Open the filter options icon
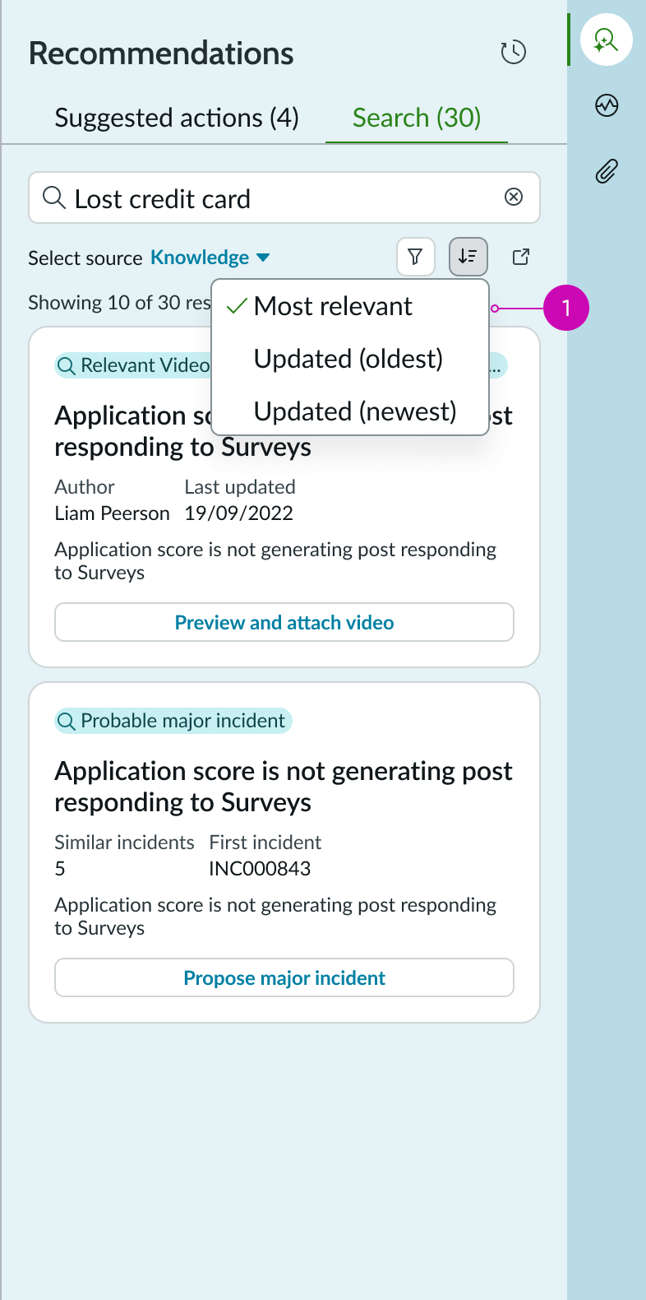Screen dimensions: 646x1300 coord(415,257)
